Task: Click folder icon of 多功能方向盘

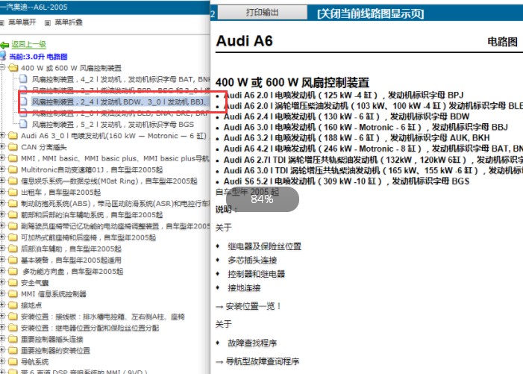Action: [13, 271]
